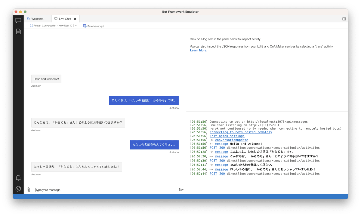Expand the Restart Conversation dropdown arrow
Image resolution: width=361 pixels, height=216 pixels.
coord(76,26)
